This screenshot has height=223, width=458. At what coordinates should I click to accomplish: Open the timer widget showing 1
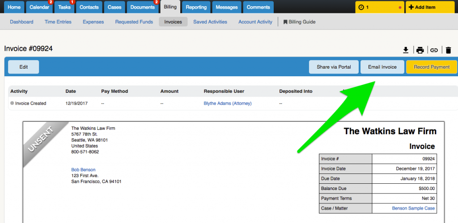[x=380, y=7]
